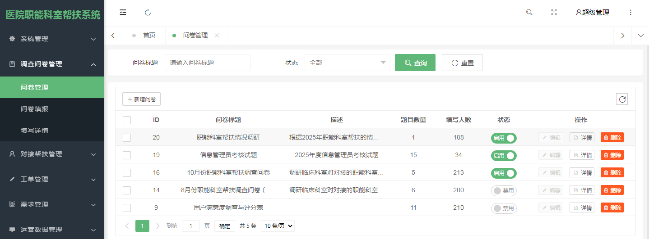The height and width of the screenshot is (239, 649).
Task: Switch to the 首页 tab
Action: click(x=149, y=36)
